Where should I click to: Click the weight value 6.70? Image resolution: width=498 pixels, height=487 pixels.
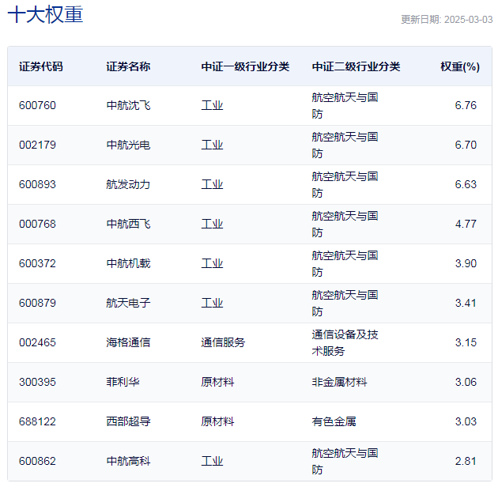466,145
